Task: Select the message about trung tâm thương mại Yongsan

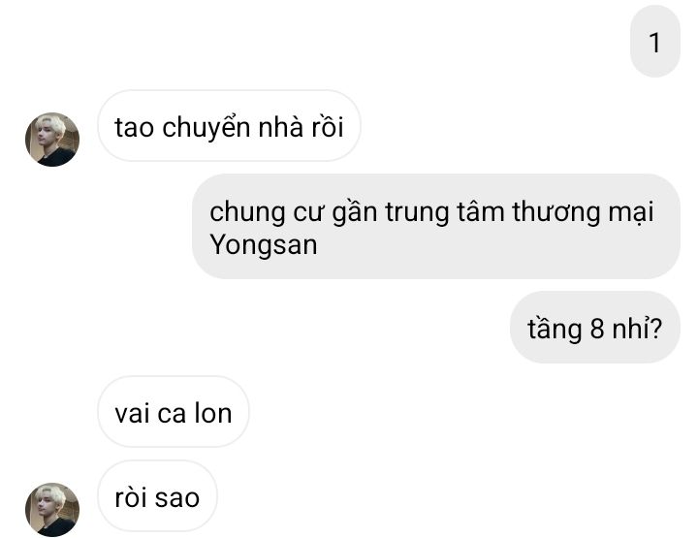Action: pyautogui.click(x=436, y=227)
